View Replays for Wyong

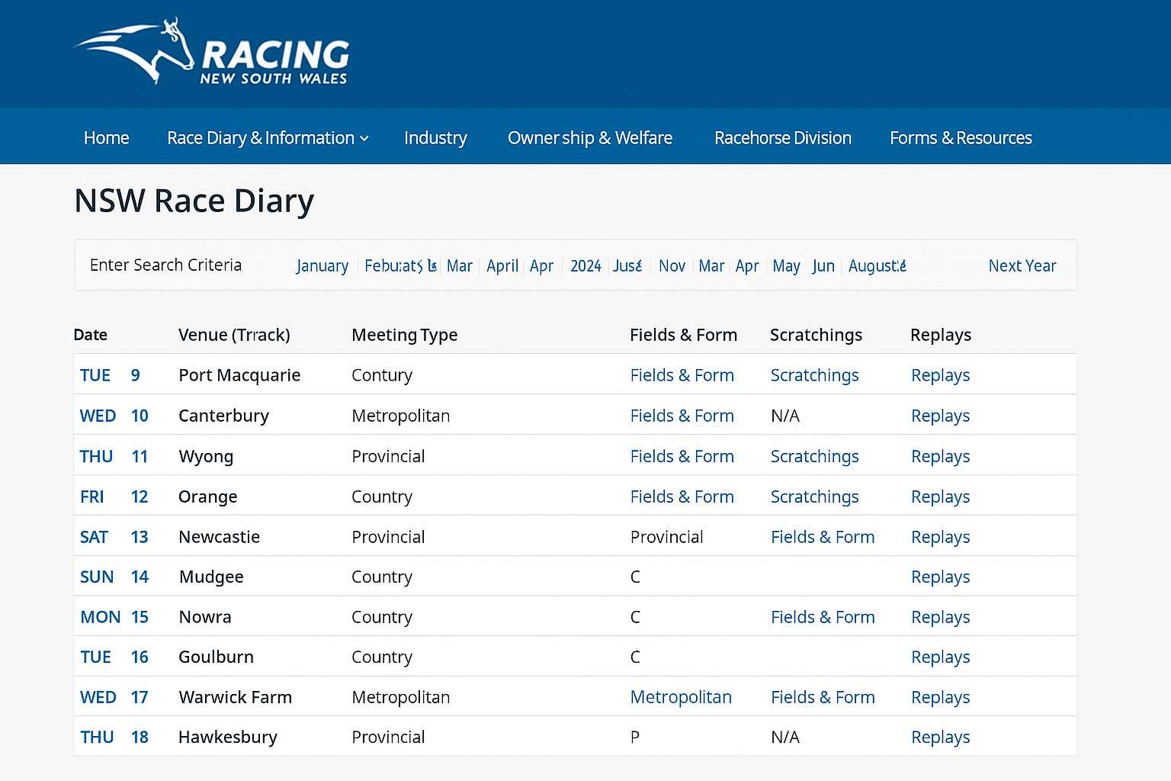pos(940,456)
